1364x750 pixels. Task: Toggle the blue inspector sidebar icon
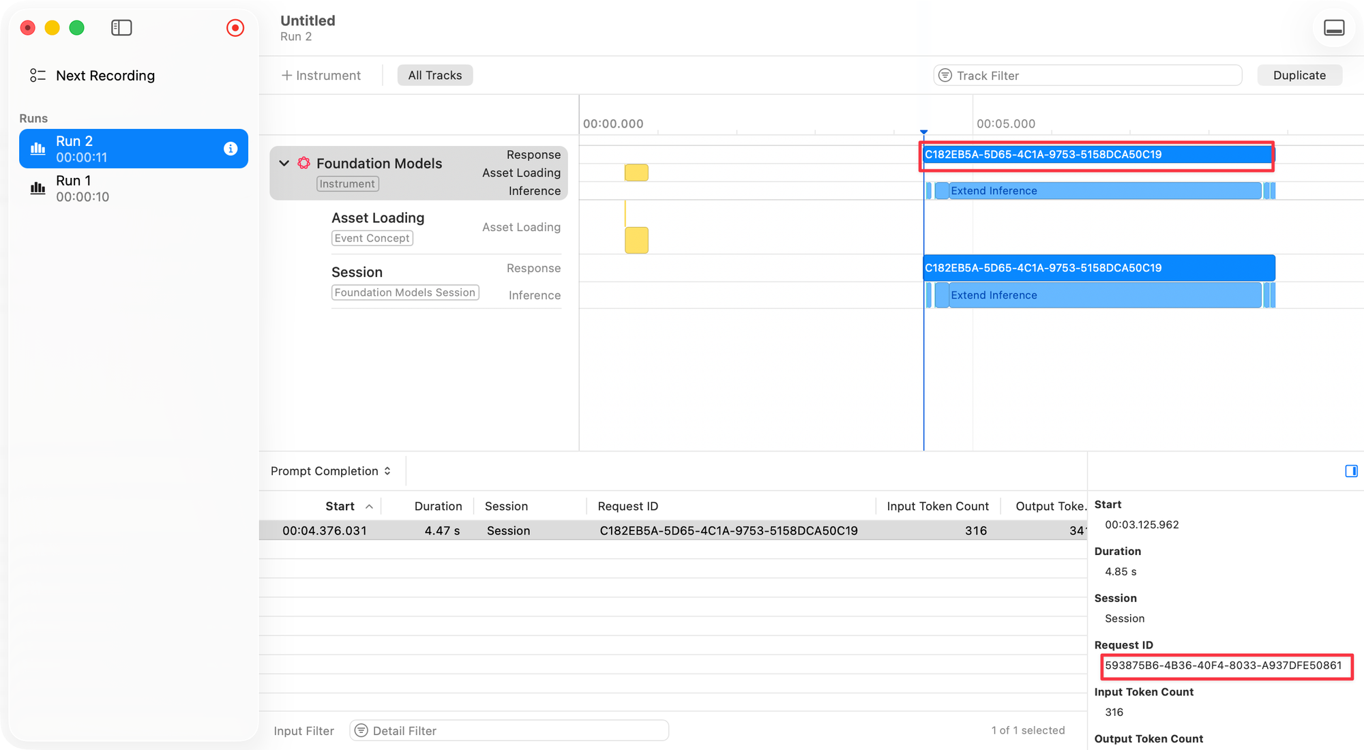coord(1351,471)
